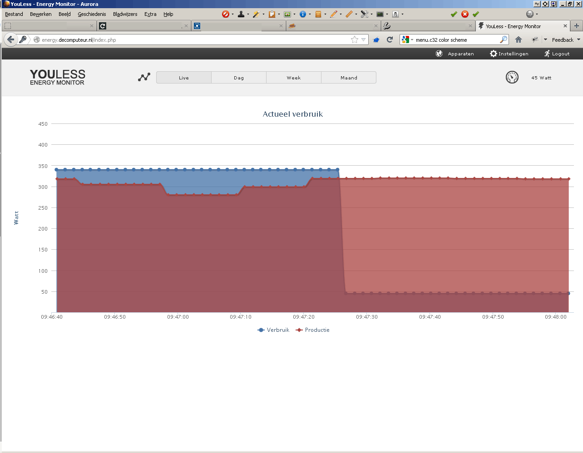Viewport: 583px width, 453px height.
Task: Click the bug icon next to Home
Action: pyautogui.click(x=535, y=39)
